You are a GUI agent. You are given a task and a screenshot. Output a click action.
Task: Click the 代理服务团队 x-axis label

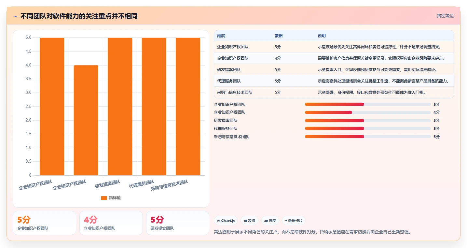[142, 184]
